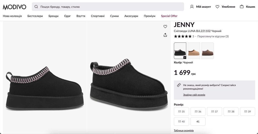This screenshot has height=134, width=258.
Task: Open the Бренди menu item
Action: 53,16
